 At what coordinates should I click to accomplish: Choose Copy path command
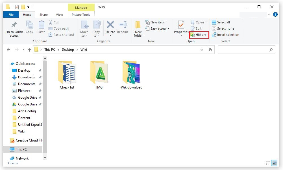pyautogui.click(x=59, y=28)
